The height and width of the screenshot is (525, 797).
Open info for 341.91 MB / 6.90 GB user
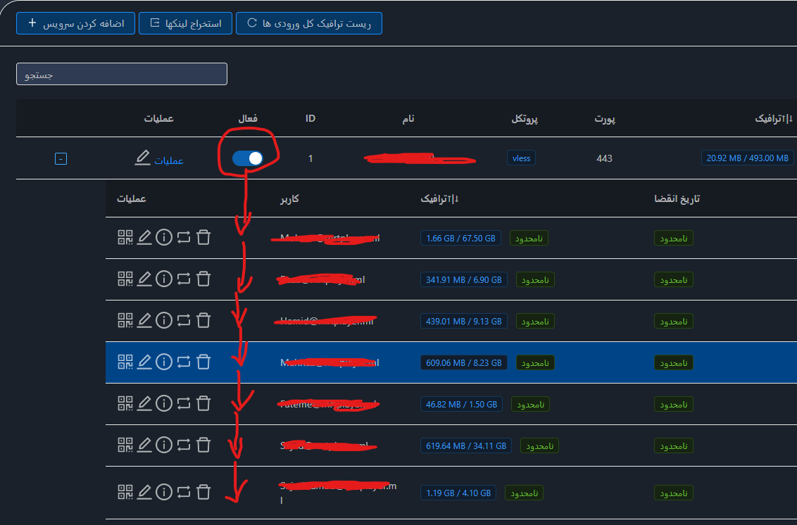coord(163,279)
